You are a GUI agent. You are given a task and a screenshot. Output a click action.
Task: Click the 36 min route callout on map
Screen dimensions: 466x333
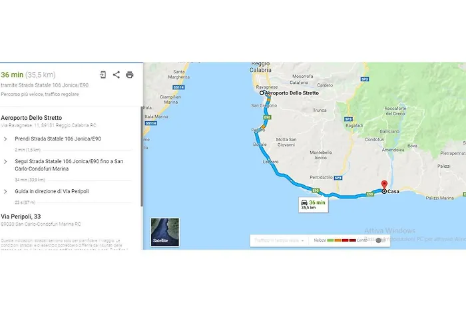314,204
